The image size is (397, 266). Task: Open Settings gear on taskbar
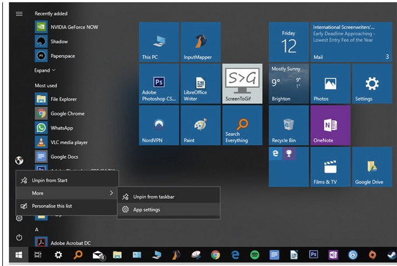[x=58, y=255]
